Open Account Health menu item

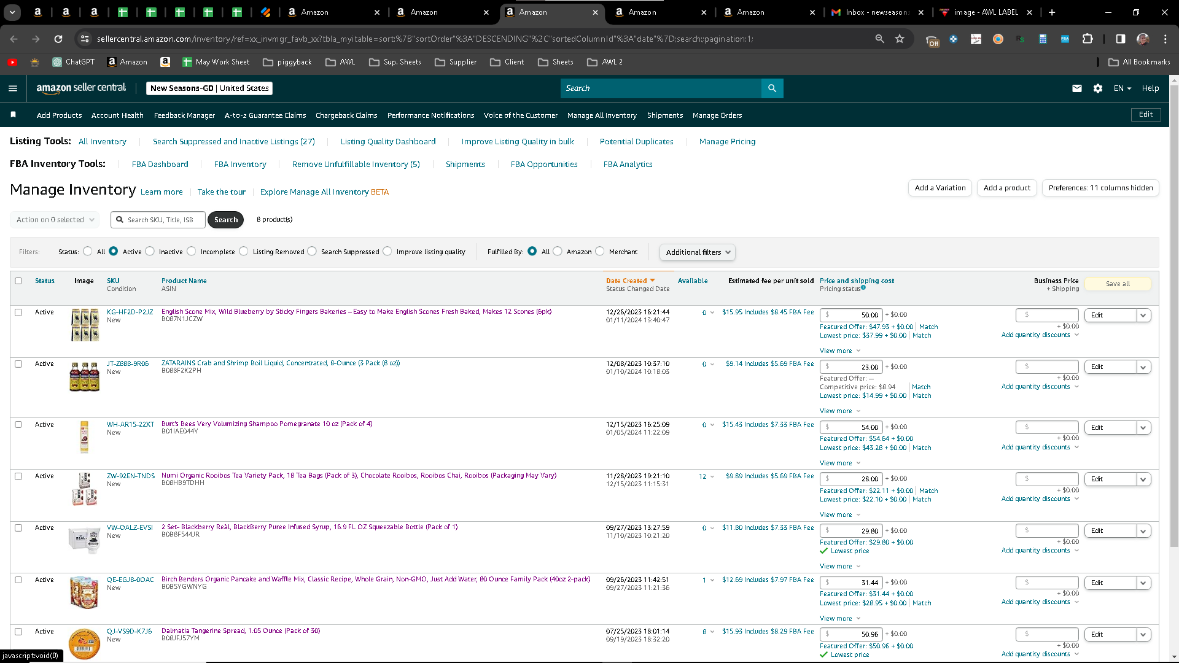click(117, 115)
